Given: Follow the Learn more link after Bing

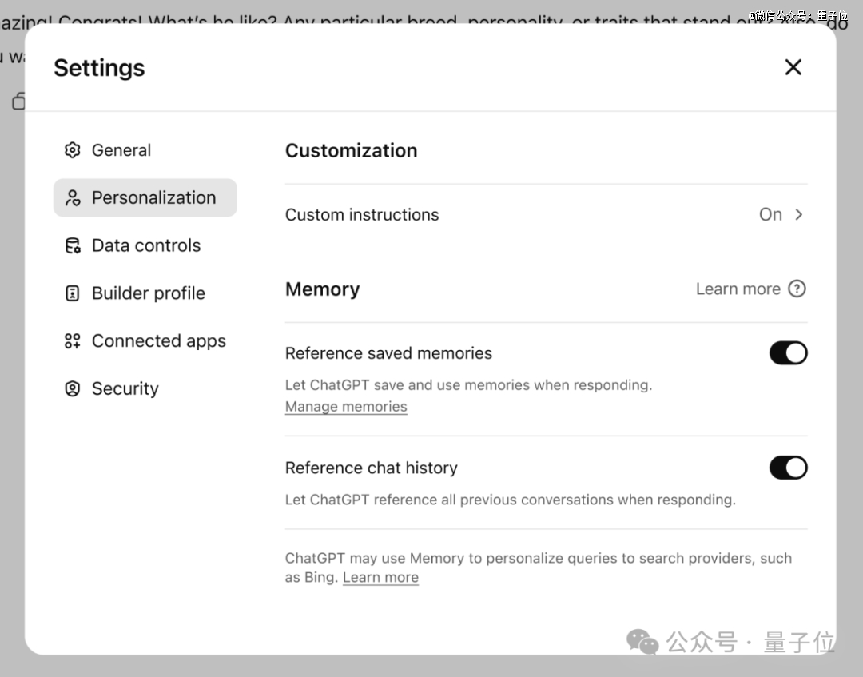Looking at the screenshot, I should (x=380, y=578).
